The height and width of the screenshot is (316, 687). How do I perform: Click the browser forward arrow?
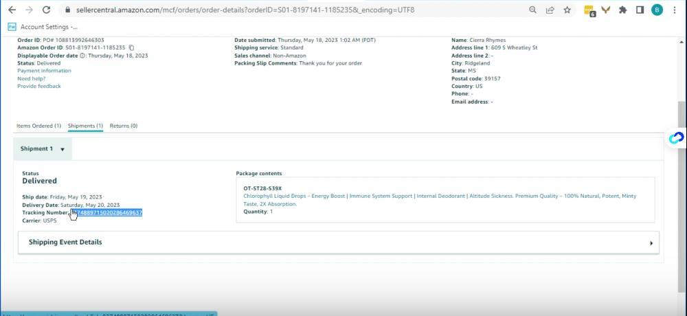click(29, 10)
